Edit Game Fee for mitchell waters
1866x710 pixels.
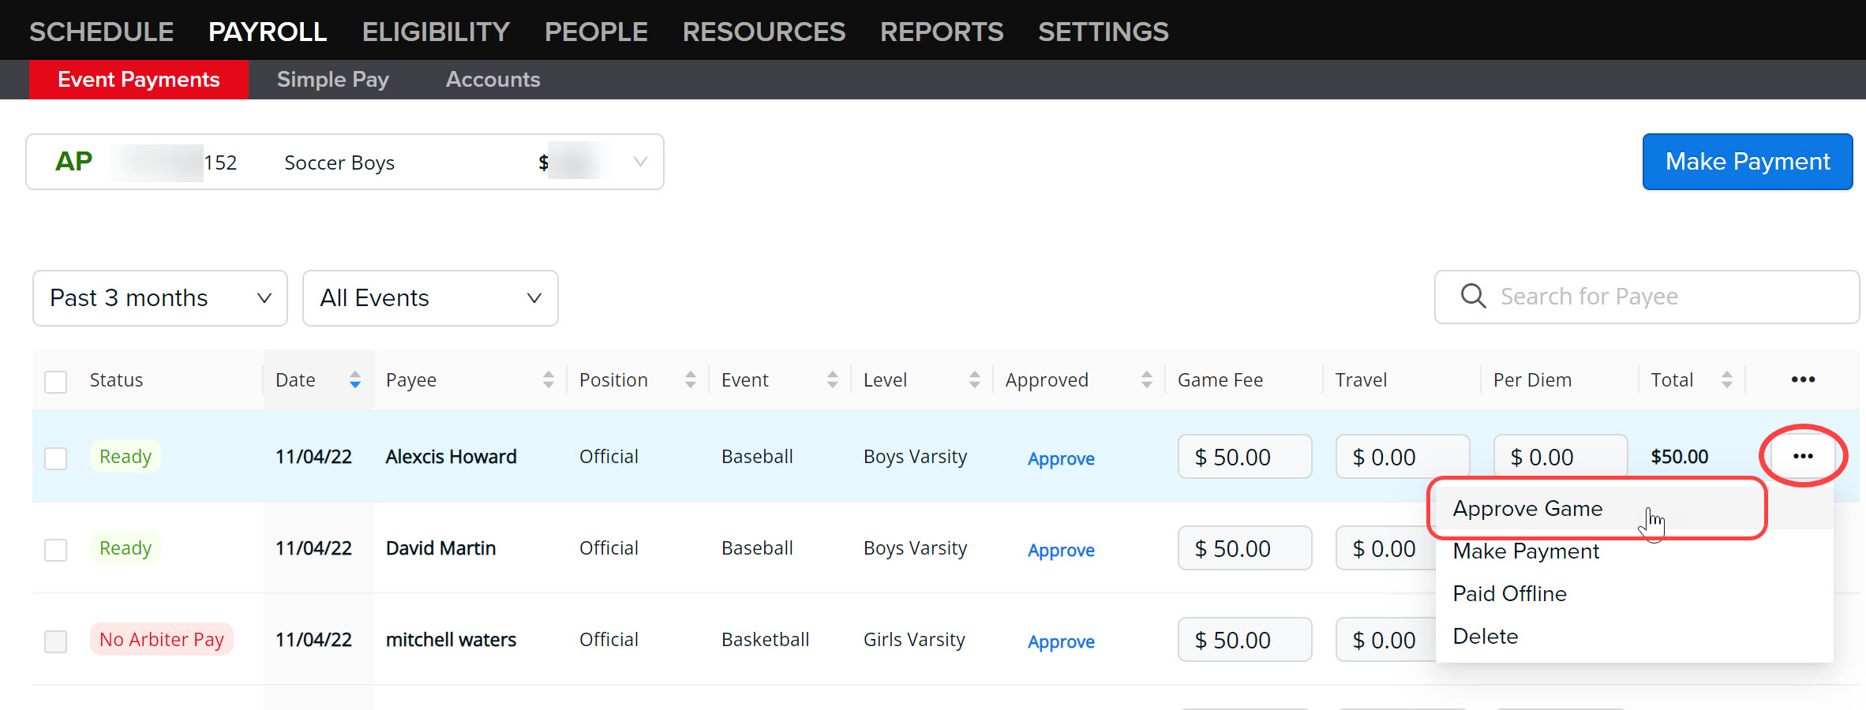[x=1245, y=640]
